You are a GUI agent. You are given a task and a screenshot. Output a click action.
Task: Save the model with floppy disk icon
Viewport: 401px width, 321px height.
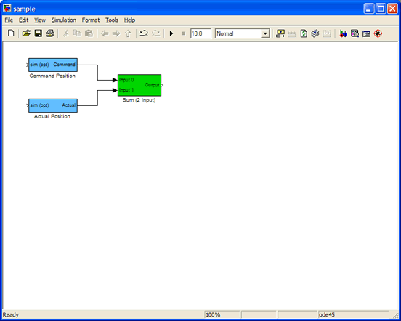click(39, 33)
